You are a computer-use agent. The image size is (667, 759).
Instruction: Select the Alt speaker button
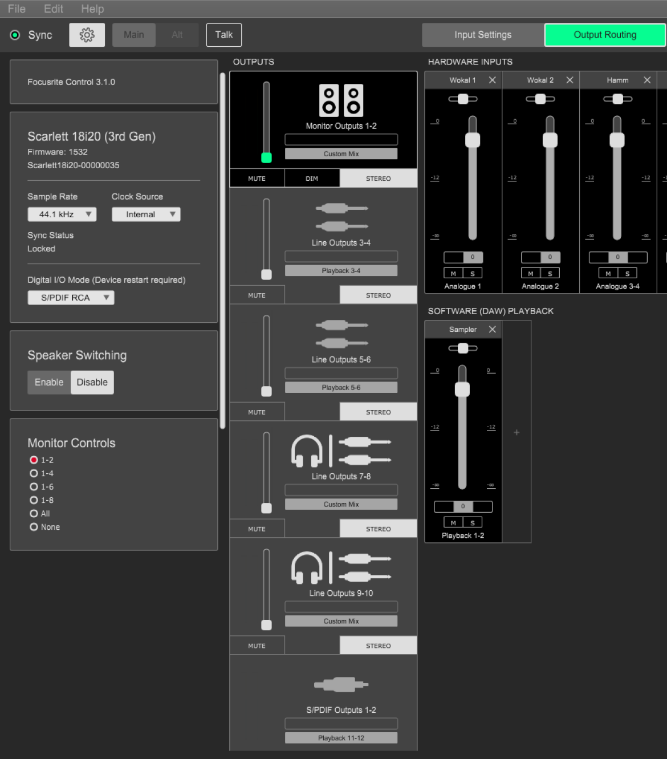(x=177, y=35)
